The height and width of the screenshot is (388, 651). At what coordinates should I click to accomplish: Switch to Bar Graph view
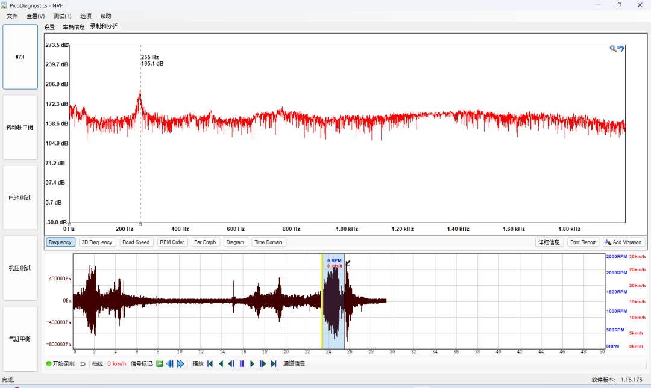(x=205, y=242)
